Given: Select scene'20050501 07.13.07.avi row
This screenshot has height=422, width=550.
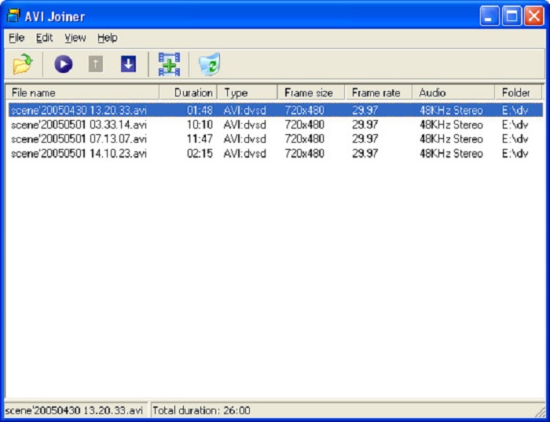Looking at the screenshot, I should tap(79, 139).
